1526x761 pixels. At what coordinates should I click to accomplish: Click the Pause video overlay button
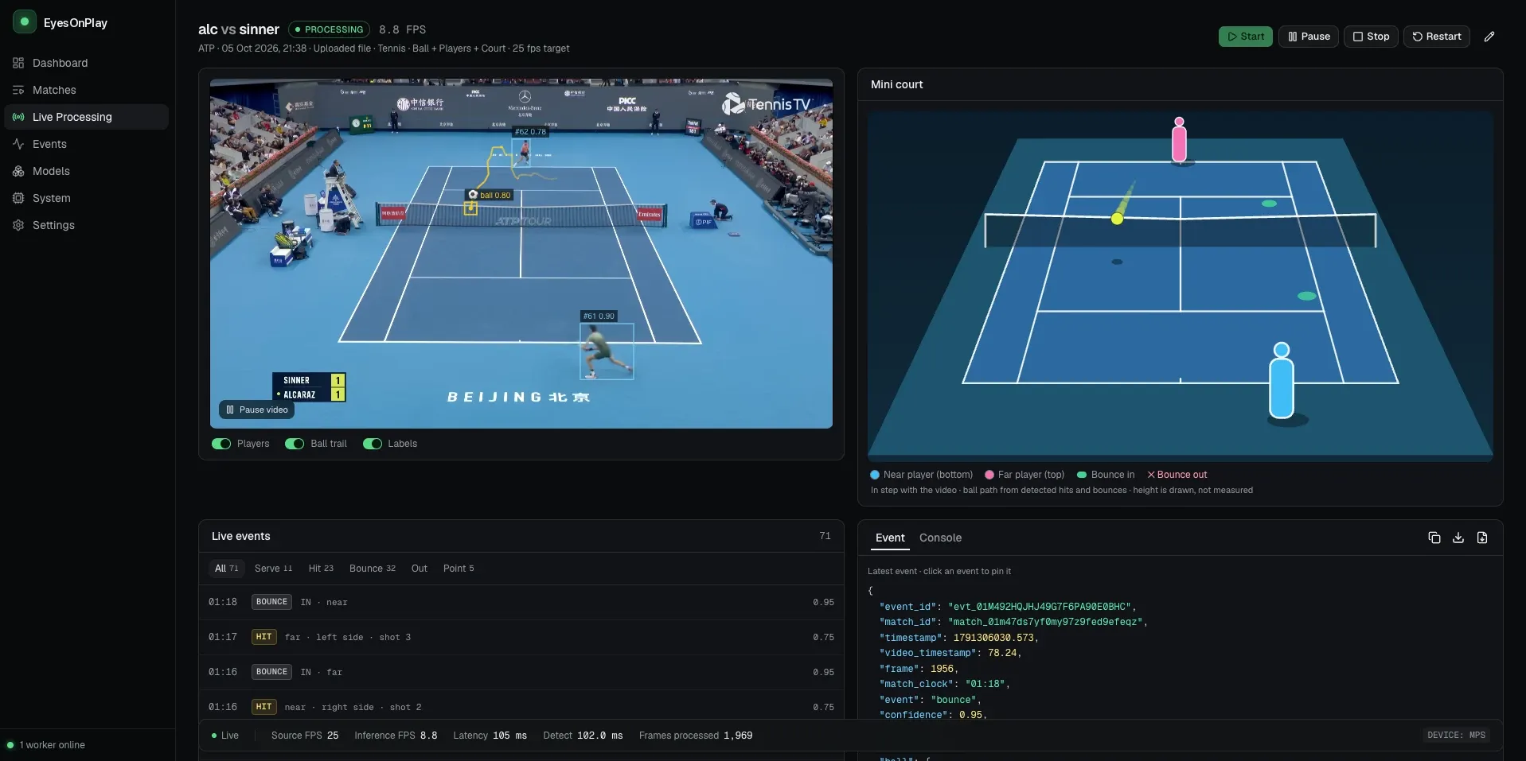pyautogui.click(x=257, y=410)
